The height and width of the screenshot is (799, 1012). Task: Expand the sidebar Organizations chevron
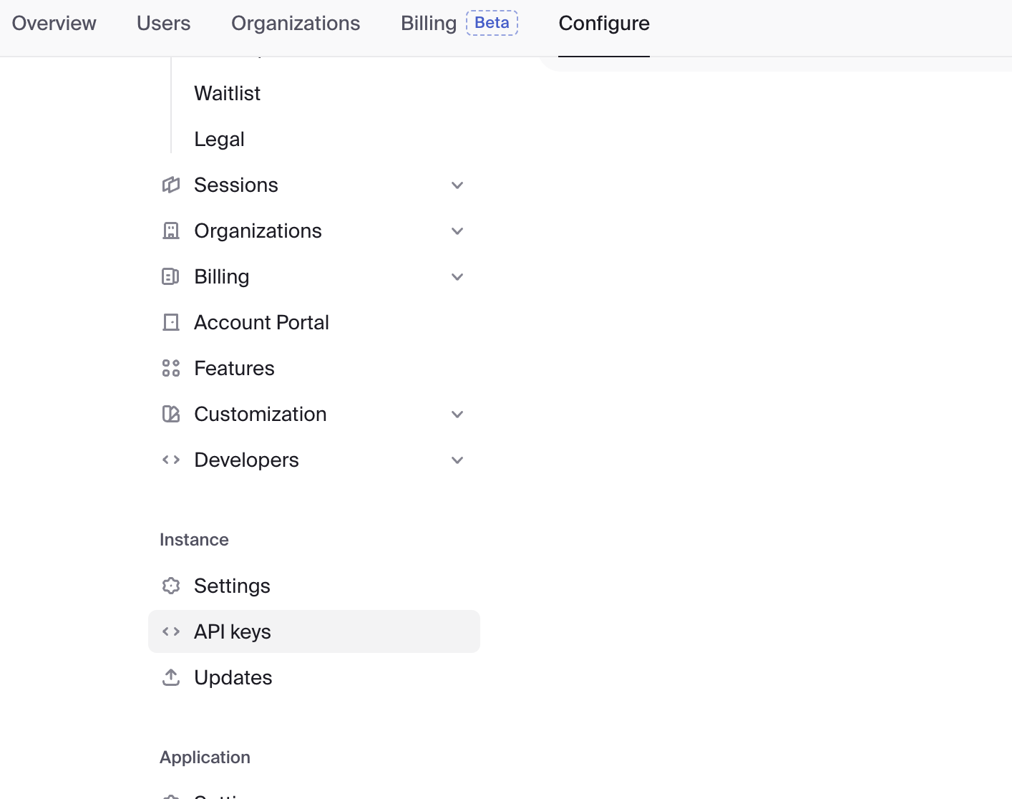[x=457, y=231]
